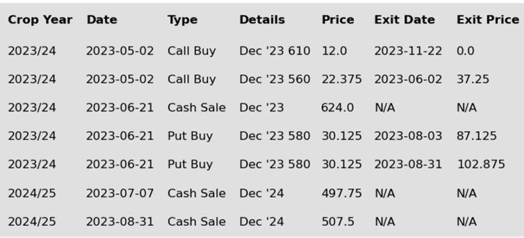This screenshot has width=524, height=238.
Task: Click the Price column header
Action: pyautogui.click(x=338, y=20)
